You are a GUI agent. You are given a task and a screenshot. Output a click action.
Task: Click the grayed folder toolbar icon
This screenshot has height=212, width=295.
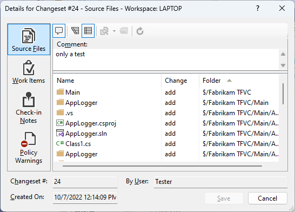(x=124, y=31)
